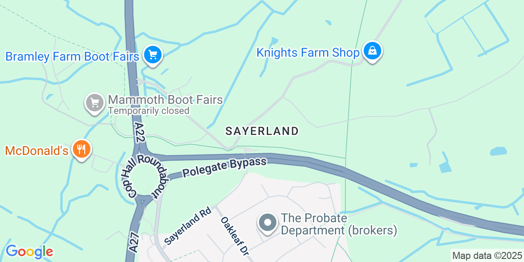The width and height of the screenshot is (524, 262).
Task: Click the A22 road label
Action: click(139, 131)
